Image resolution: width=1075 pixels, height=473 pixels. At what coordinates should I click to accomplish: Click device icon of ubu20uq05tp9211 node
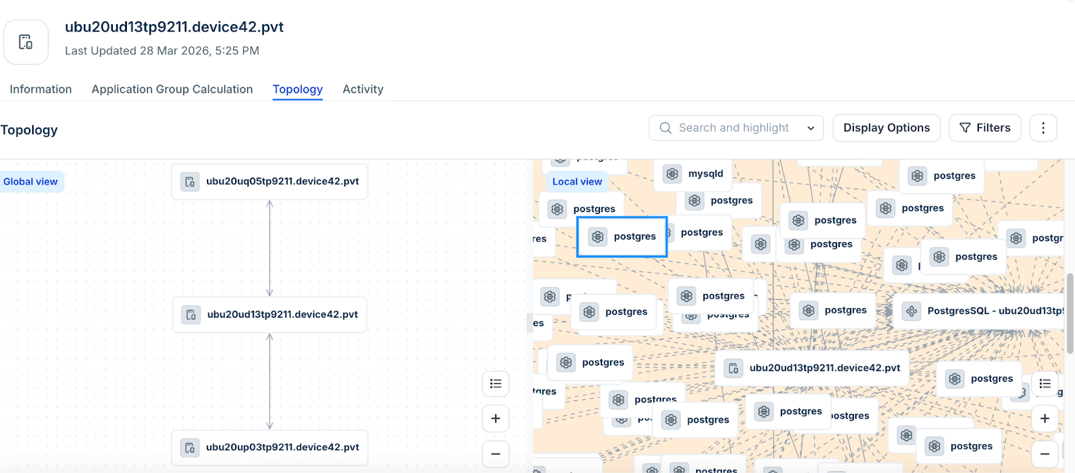(190, 181)
